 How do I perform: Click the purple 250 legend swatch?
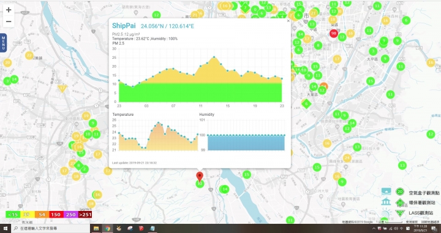click(70, 215)
